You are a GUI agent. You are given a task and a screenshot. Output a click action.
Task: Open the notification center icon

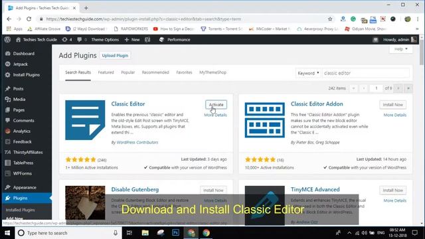tap(414, 233)
